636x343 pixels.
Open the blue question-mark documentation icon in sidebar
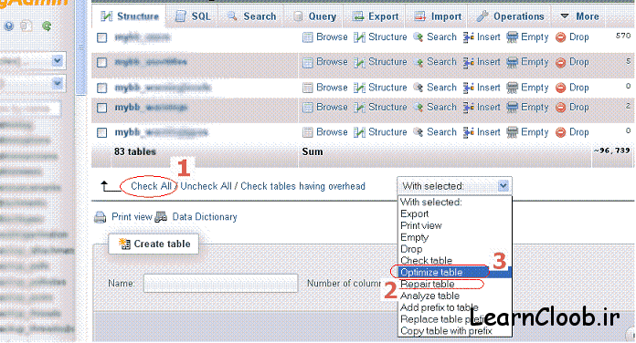click(x=8, y=26)
